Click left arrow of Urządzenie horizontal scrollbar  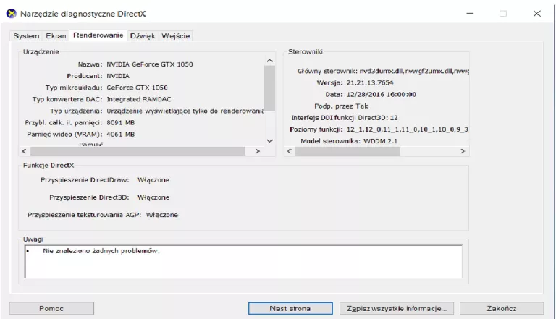(x=24, y=151)
